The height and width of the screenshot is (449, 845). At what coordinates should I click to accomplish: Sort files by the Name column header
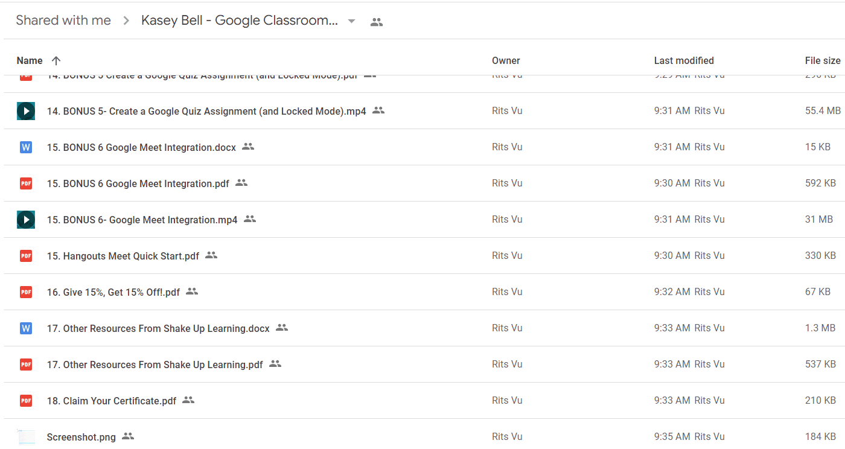[x=30, y=60]
